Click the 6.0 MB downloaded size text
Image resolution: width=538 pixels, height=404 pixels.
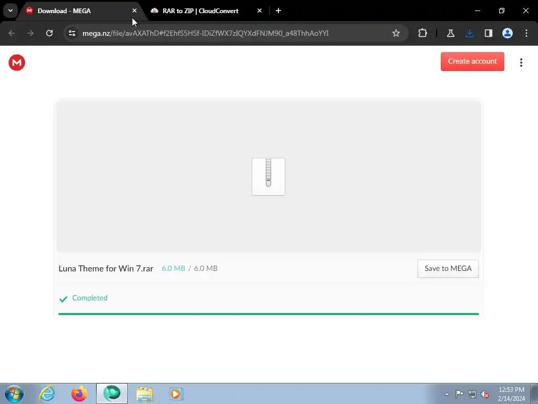coord(173,269)
